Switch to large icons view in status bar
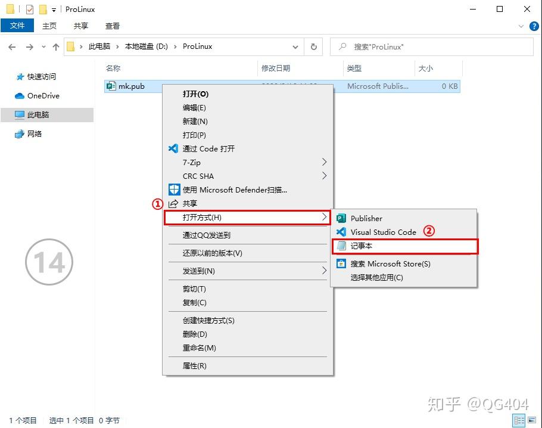The image size is (542, 428). coord(532,420)
